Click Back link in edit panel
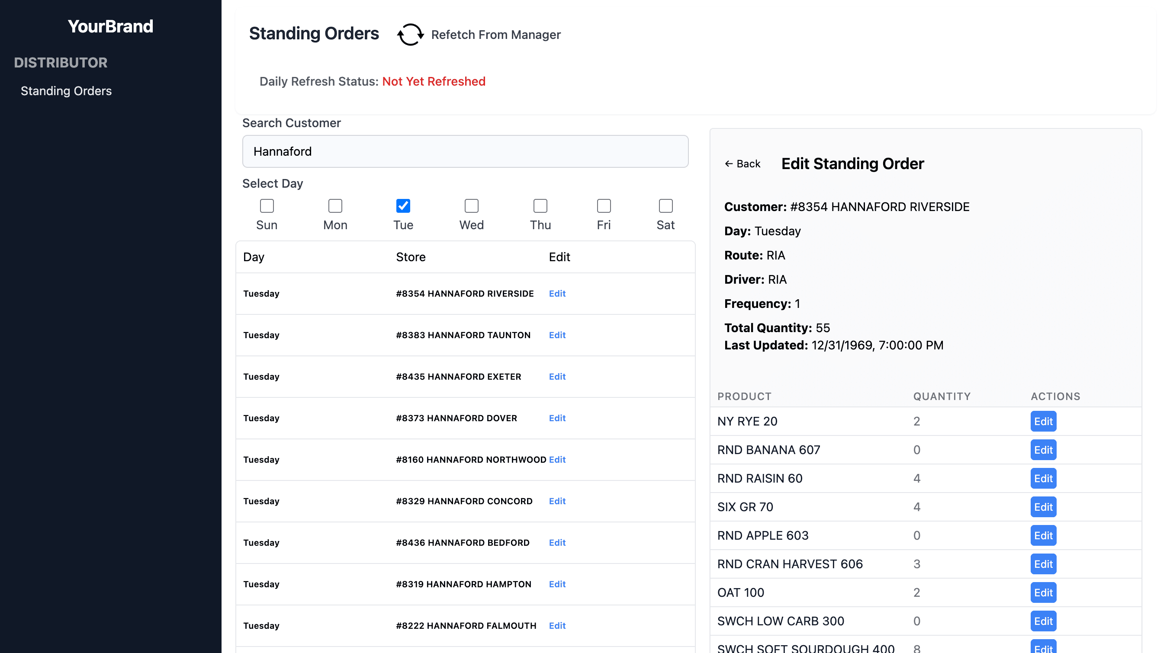This screenshot has width=1170, height=653. pos(742,164)
